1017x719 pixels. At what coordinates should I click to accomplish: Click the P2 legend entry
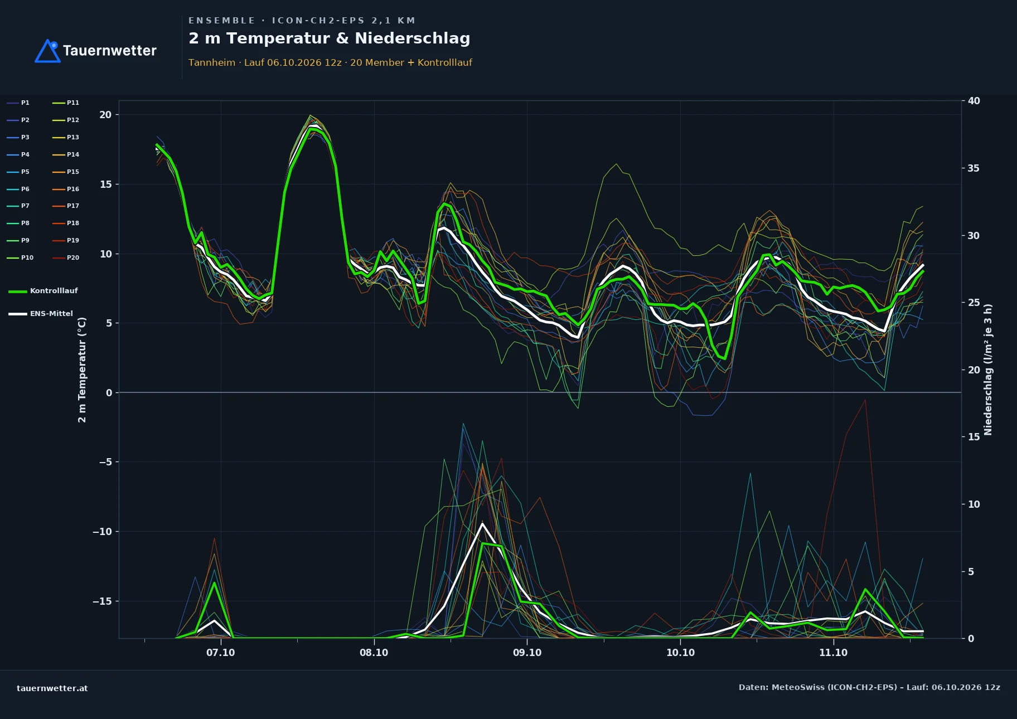coord(18,120)
